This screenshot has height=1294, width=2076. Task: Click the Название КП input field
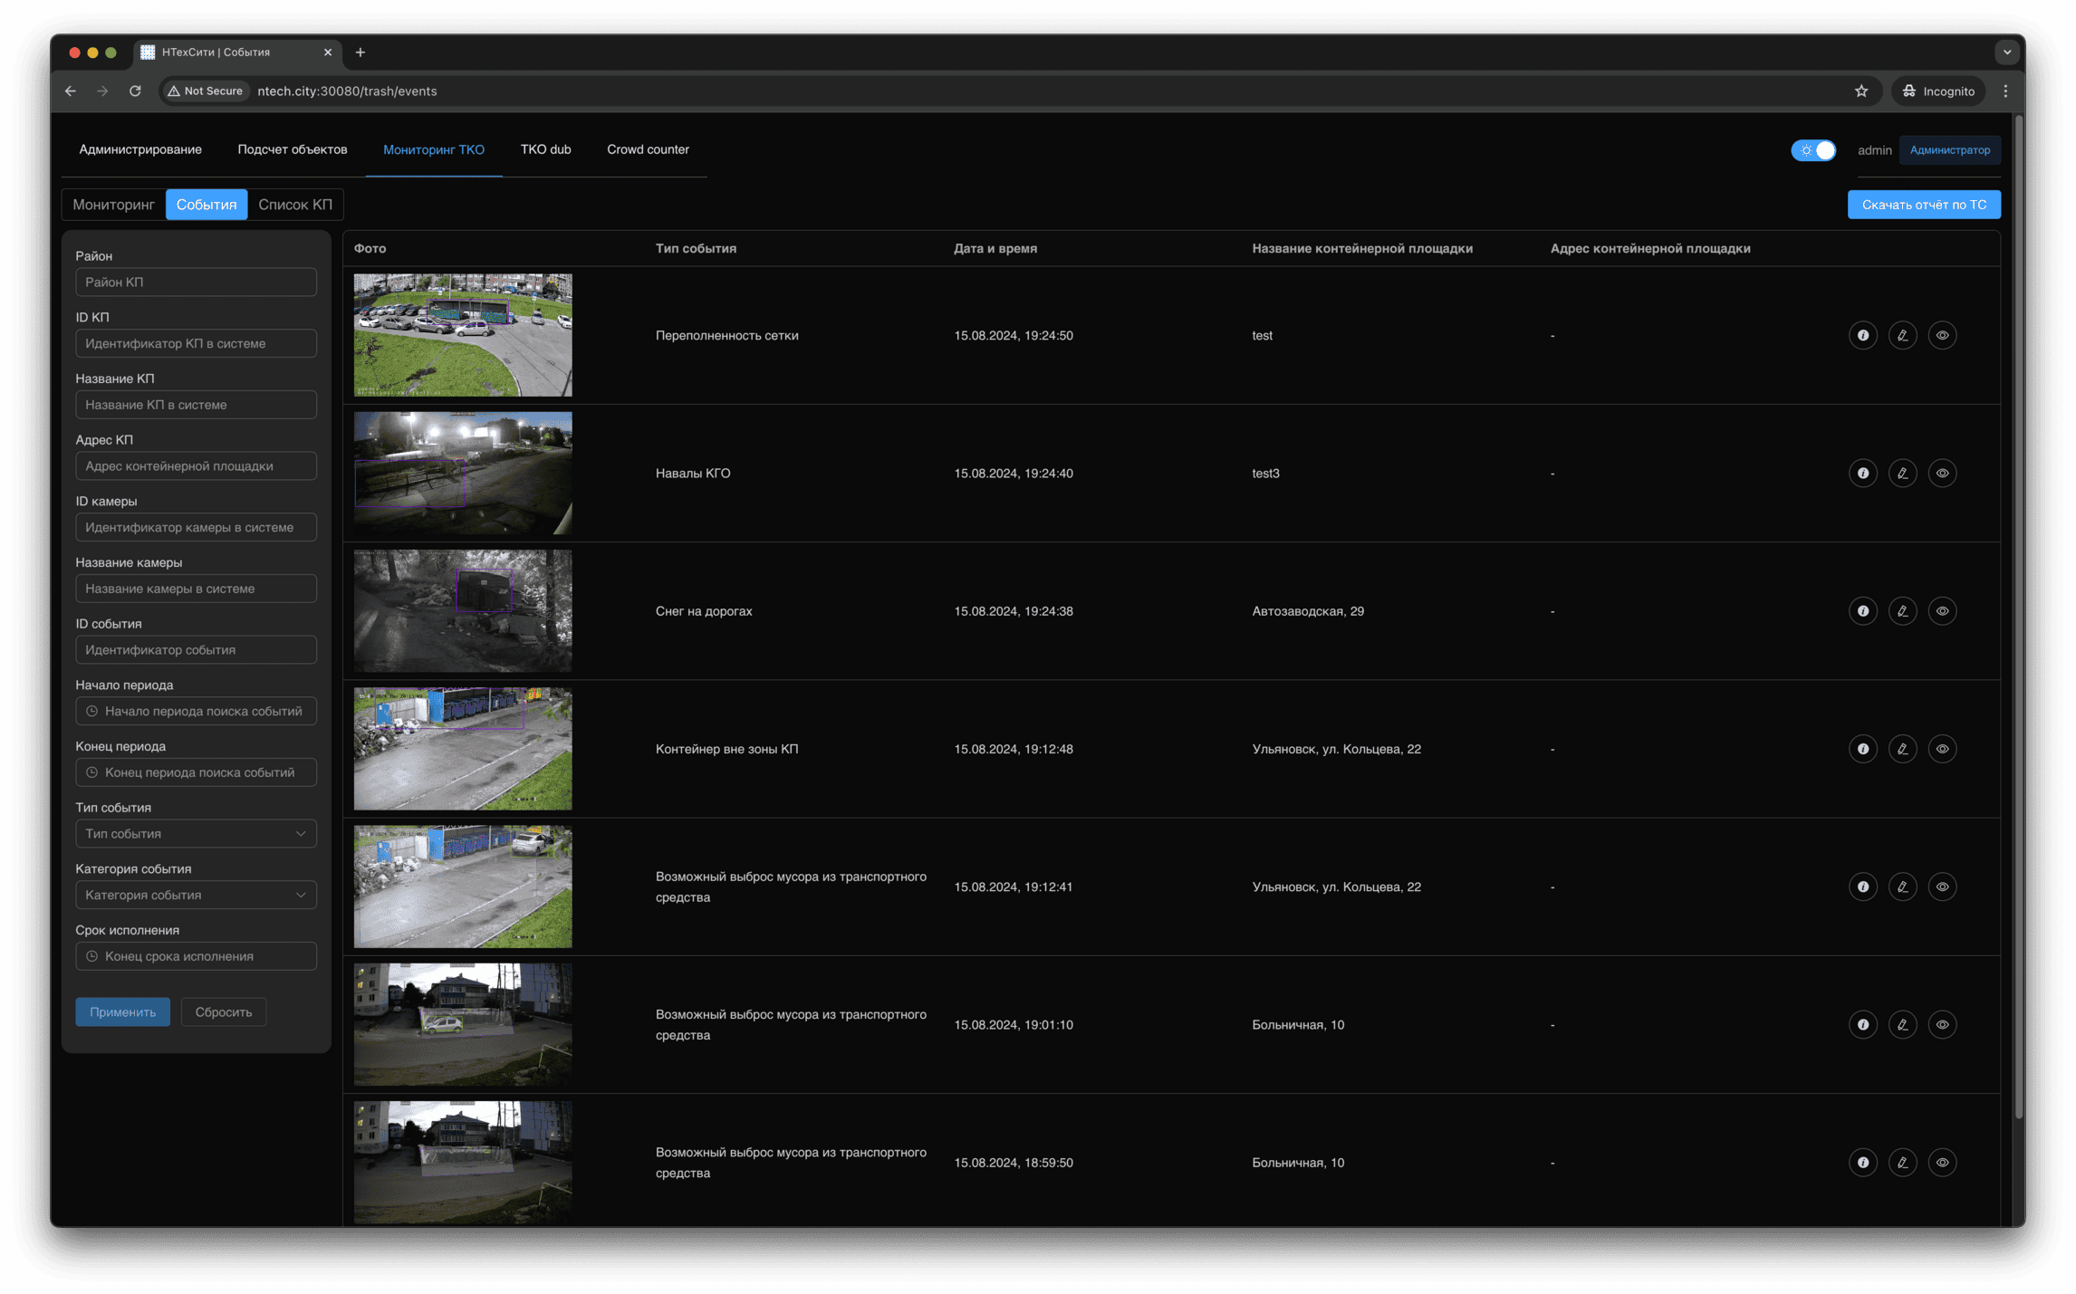[196, 405]
